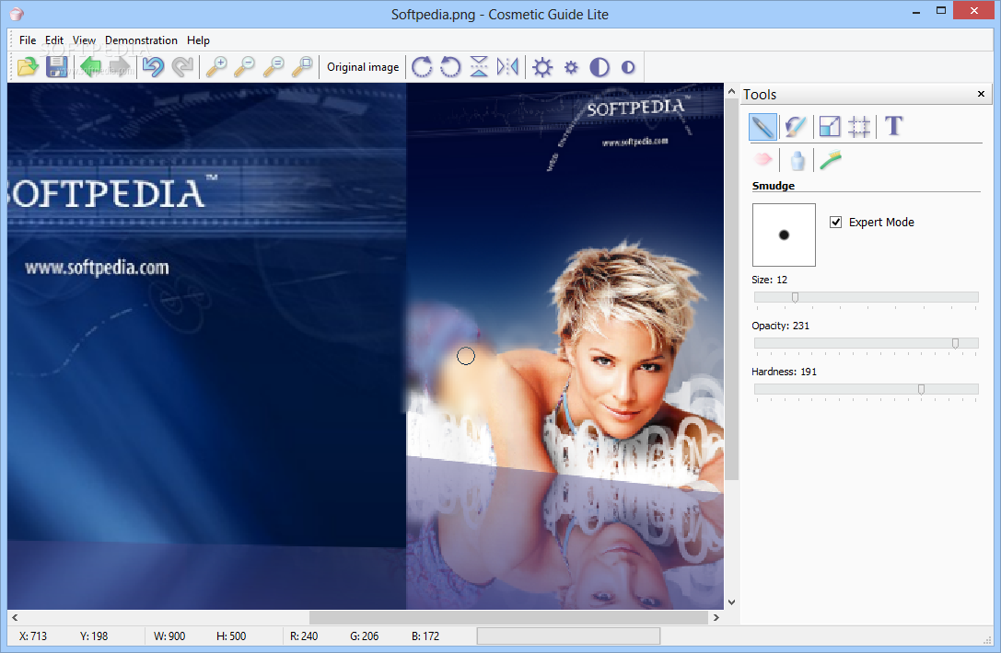Rotate the image counterclockwise
The width and height of the screenshot is (1001, 653).
pos(450,66)
